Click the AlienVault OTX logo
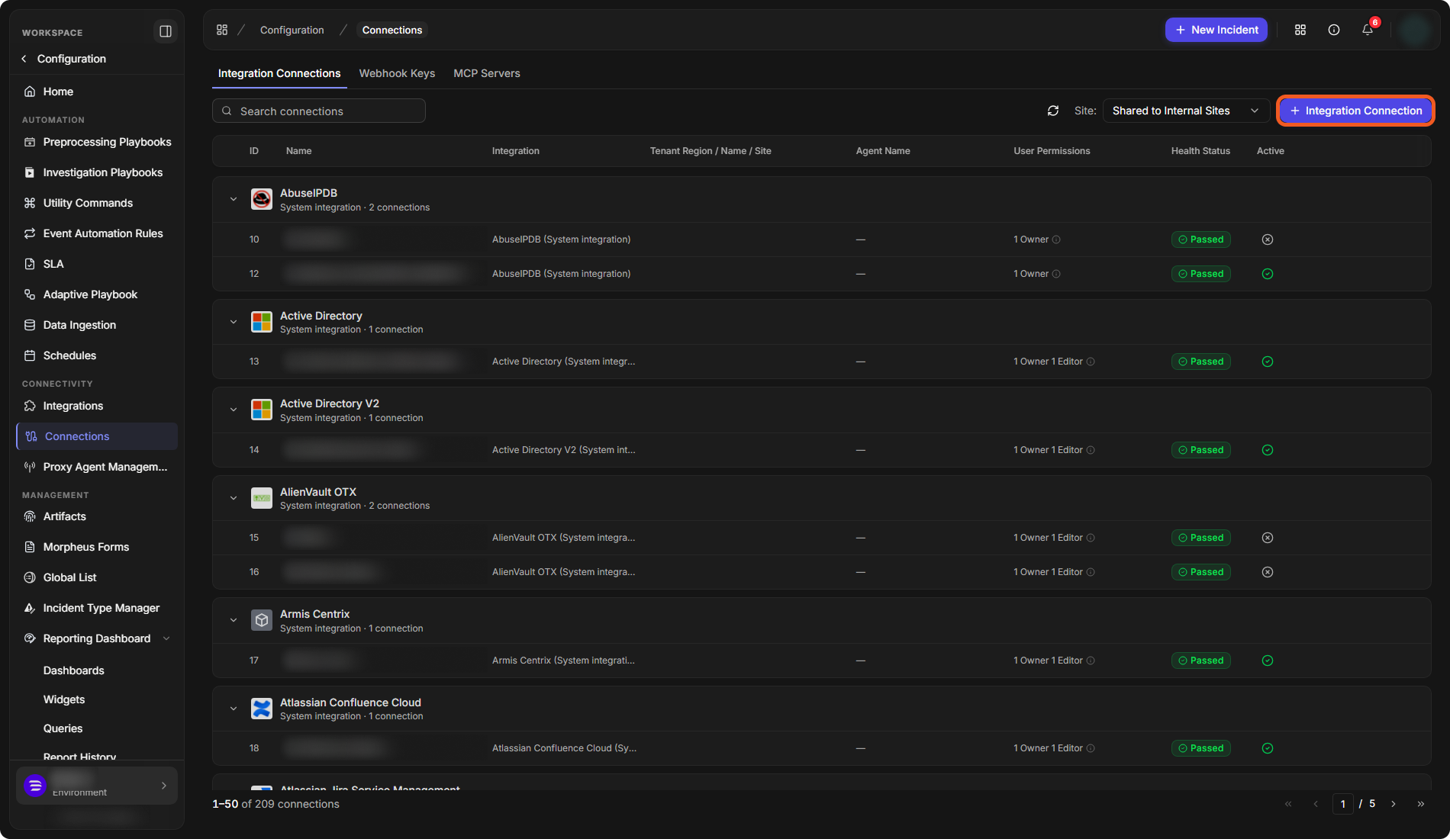This screenshot has width=1450, height=839. [x=262, y=498]
